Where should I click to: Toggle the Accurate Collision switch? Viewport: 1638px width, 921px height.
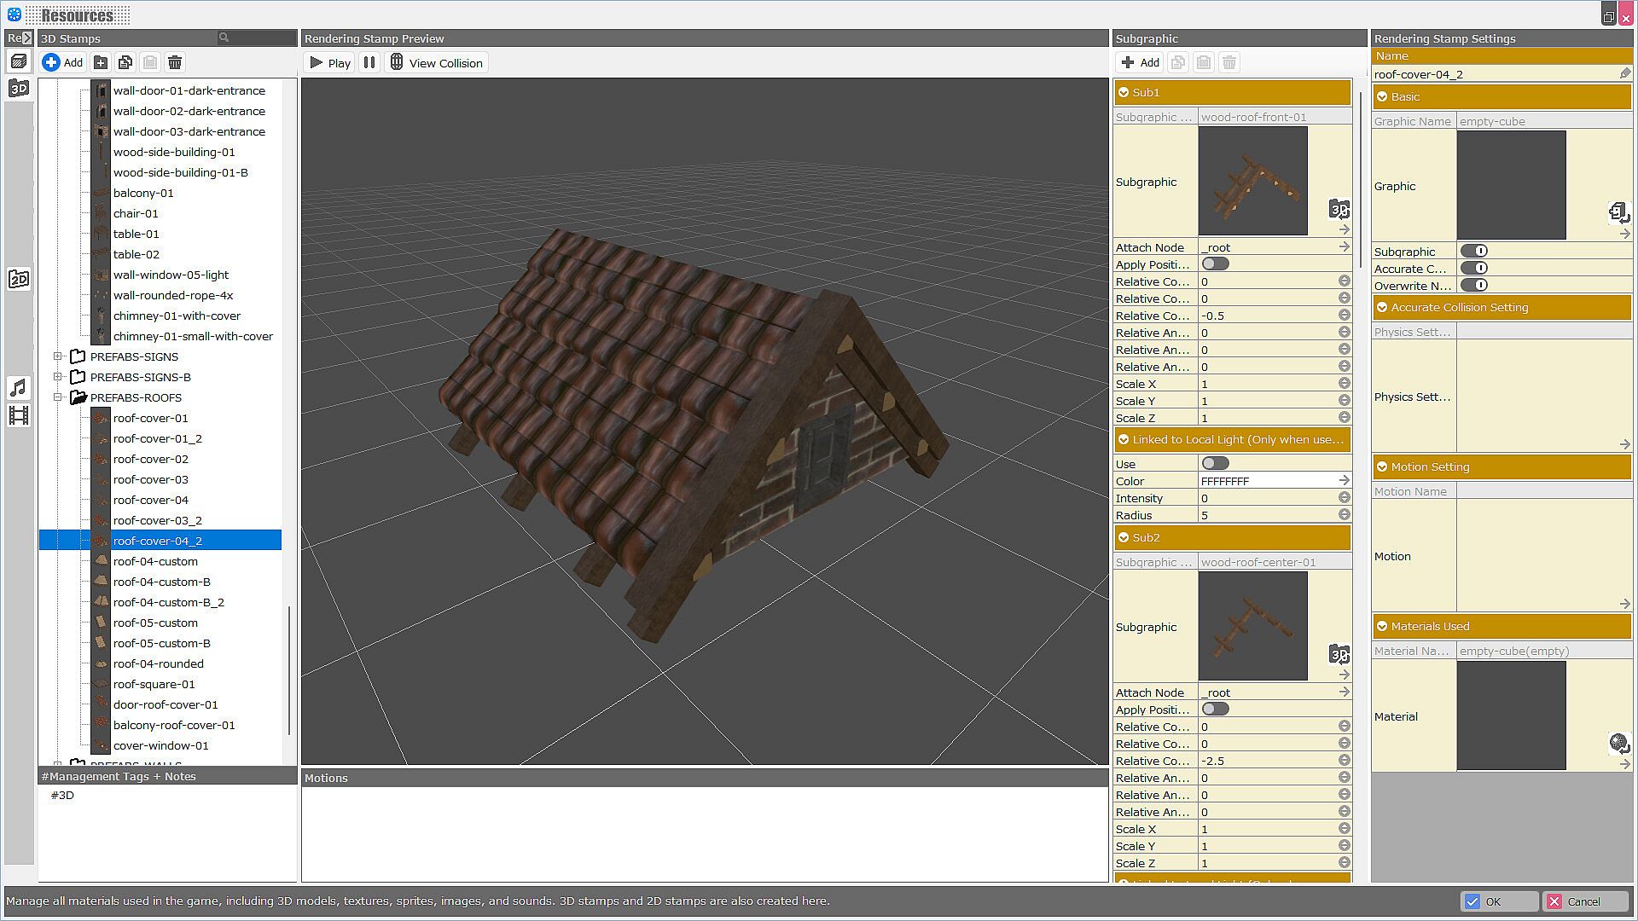click(1473, 269)
